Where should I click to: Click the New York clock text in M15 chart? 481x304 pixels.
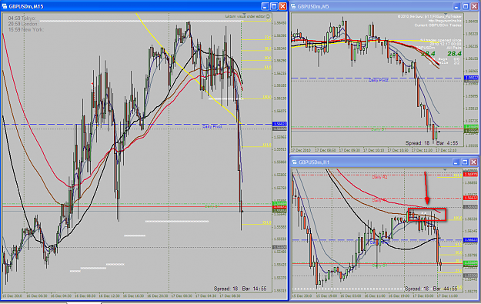pos(25,30)
